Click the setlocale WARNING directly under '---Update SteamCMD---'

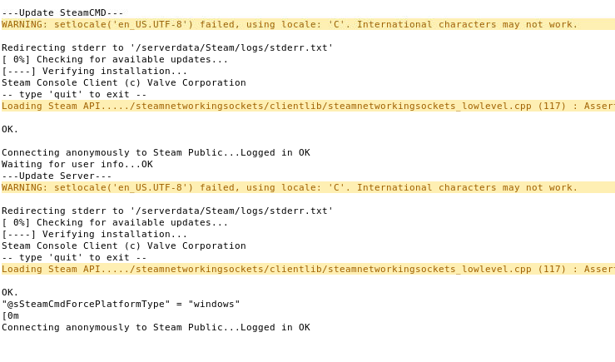pyautogui.click(x=308, y=24)
